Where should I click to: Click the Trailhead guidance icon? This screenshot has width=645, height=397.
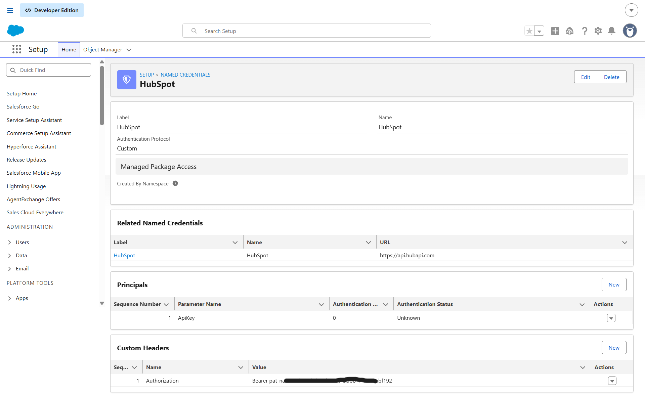(570, 31)
